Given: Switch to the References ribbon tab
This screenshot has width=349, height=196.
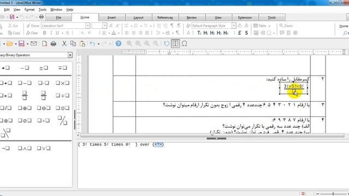Looking at the screenshot, I should pyautogui.click(x=165, y=17).
